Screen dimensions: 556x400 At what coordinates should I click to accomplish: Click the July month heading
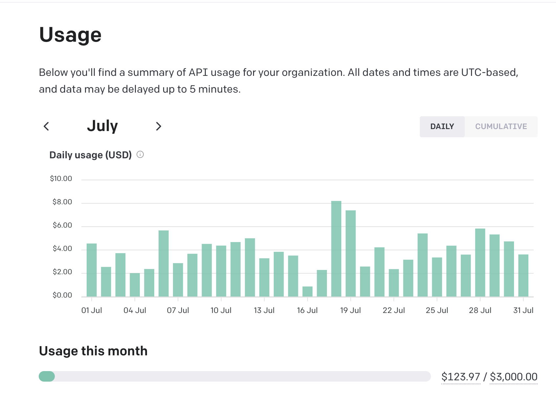coord(102,126)
